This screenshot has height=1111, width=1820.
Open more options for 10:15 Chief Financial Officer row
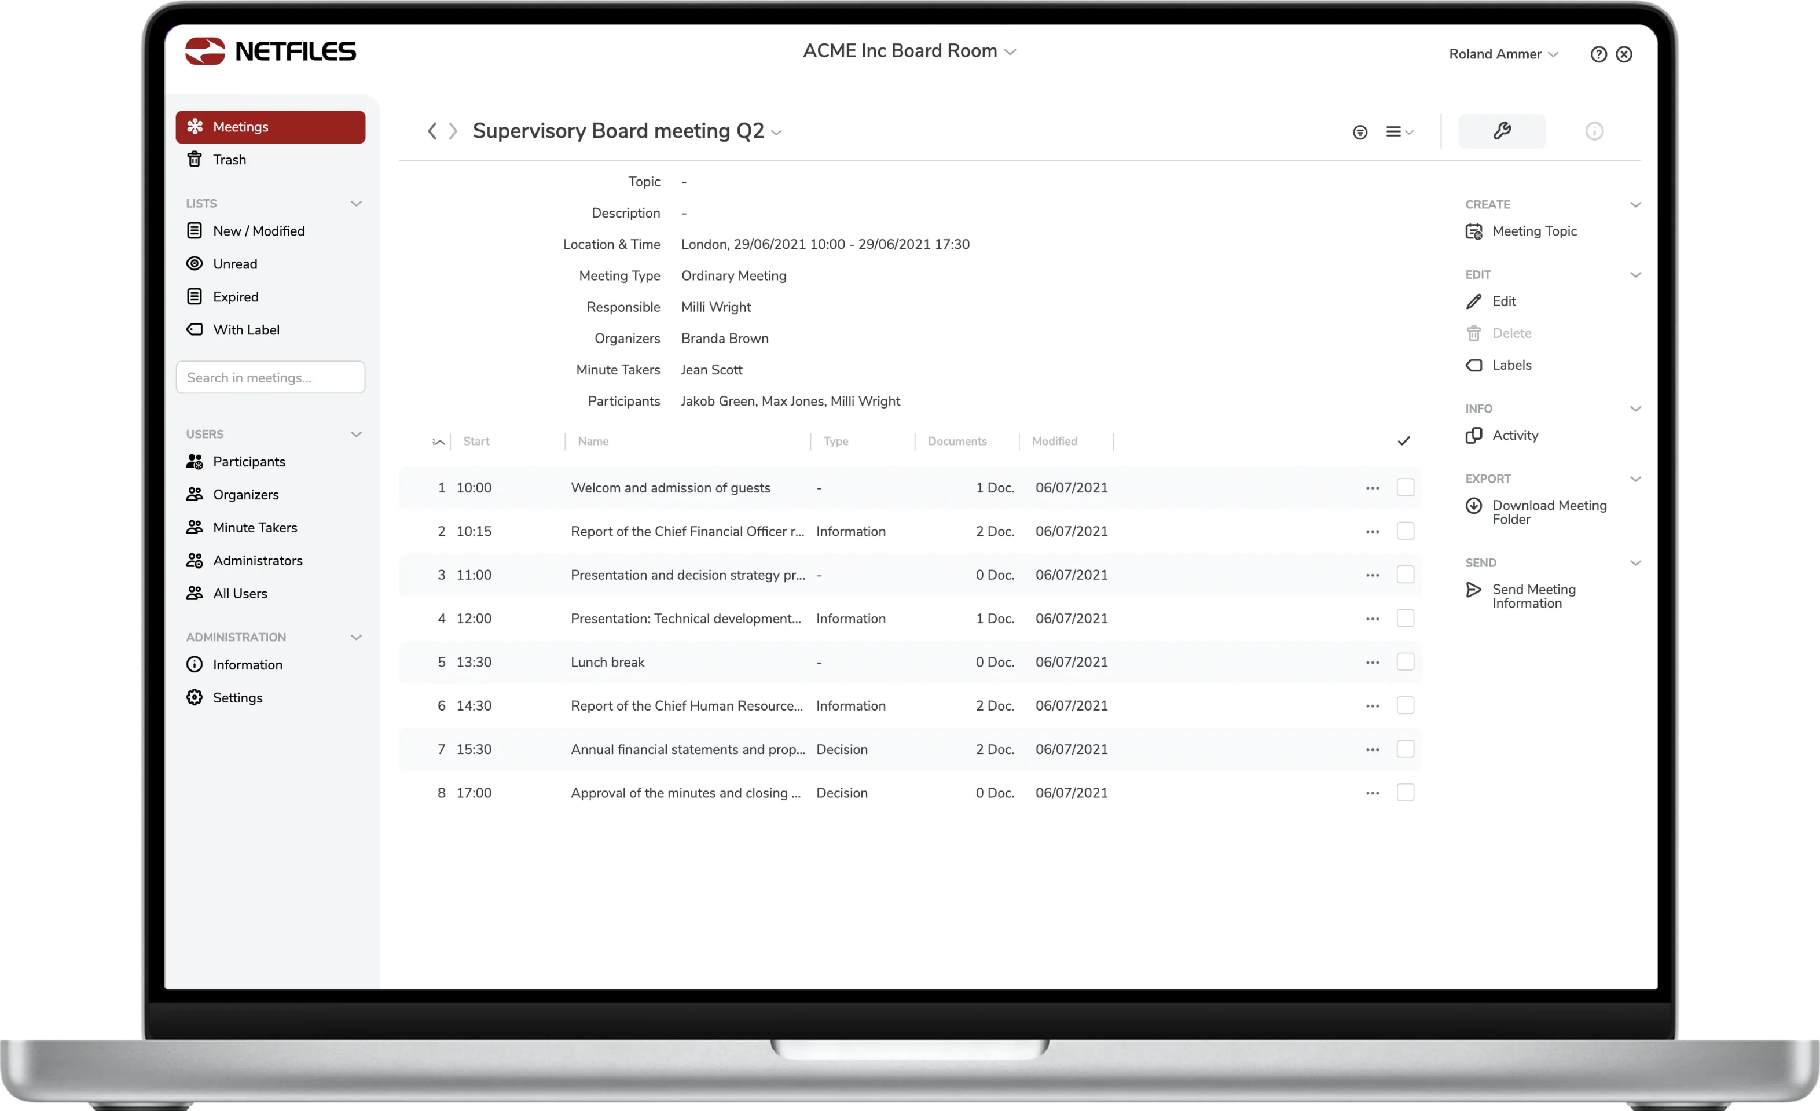click(x=1373, y=532)
